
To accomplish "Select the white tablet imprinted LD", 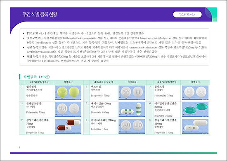I will pyautogui.click(x=138, y=125).
